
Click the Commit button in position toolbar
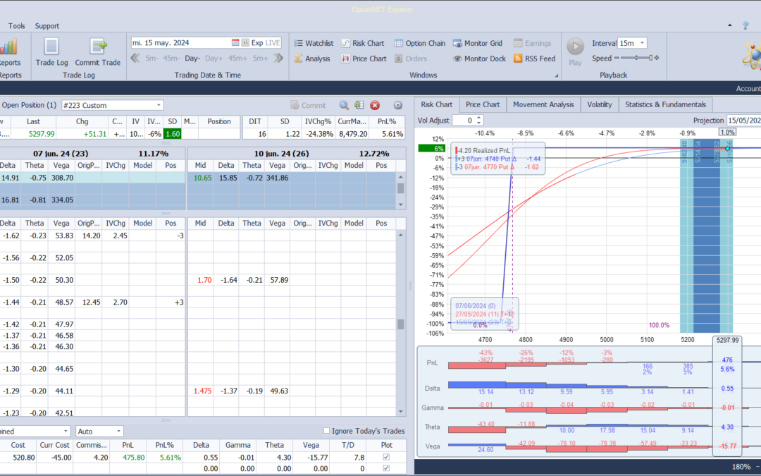(x=308, y=105)
